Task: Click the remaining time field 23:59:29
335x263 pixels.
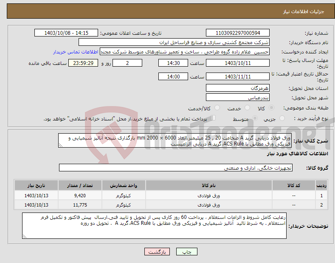Action: (x=83, y=63)
